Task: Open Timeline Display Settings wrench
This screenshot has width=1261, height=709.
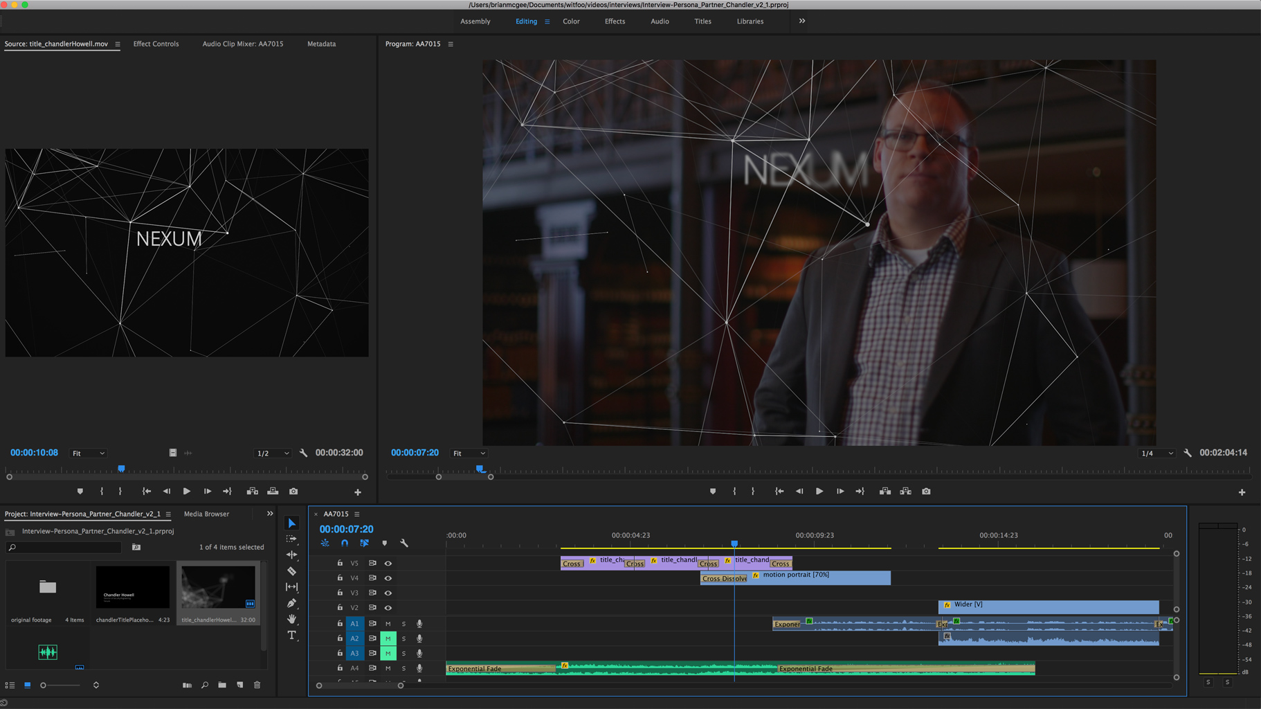Action: click(404, 544)
